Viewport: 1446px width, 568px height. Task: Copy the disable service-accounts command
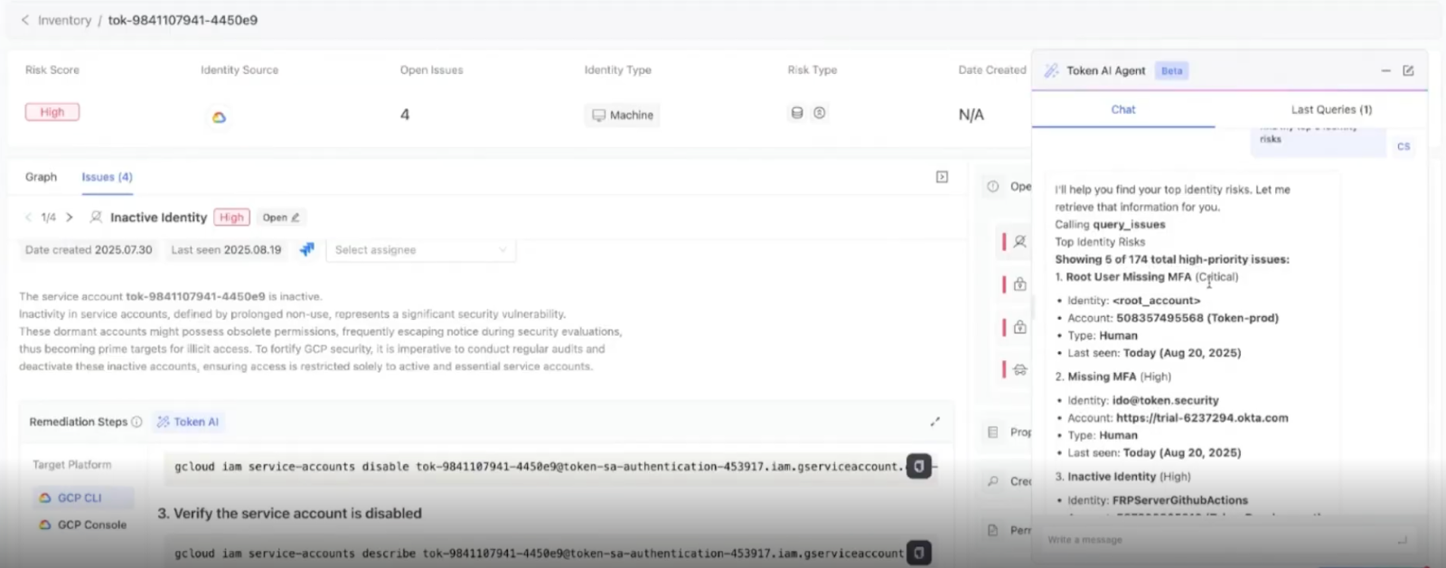coord(918,467)
